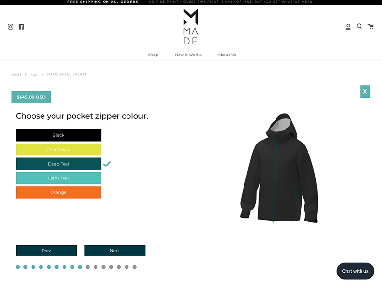The width and height of the screenshot is (382, 287).
Task: Click the MADE logo
Action: click(x=191, y=27)
